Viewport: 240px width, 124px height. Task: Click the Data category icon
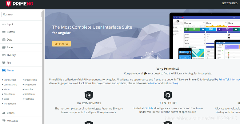click(4, 40)
